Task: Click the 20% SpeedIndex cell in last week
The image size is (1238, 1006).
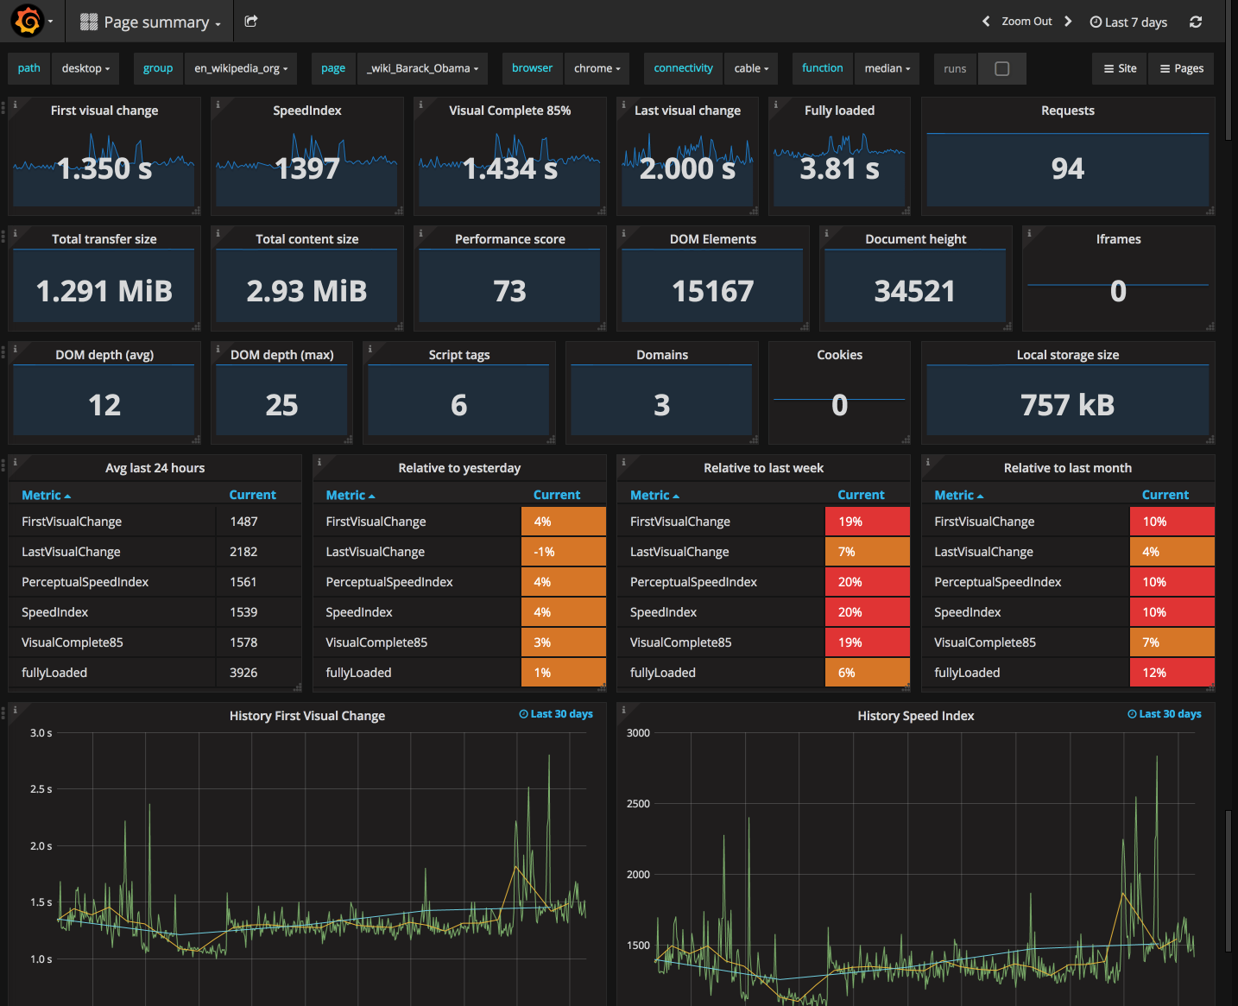Action: (868, 612)
